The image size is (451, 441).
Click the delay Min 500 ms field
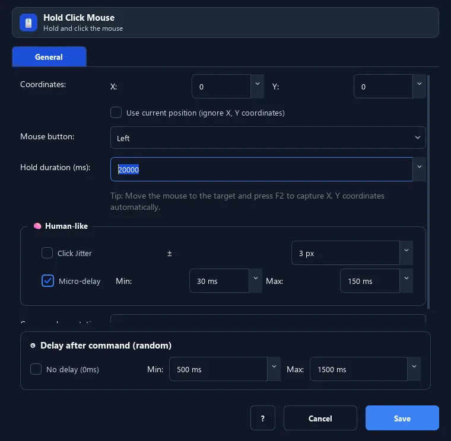click(218, 369)
